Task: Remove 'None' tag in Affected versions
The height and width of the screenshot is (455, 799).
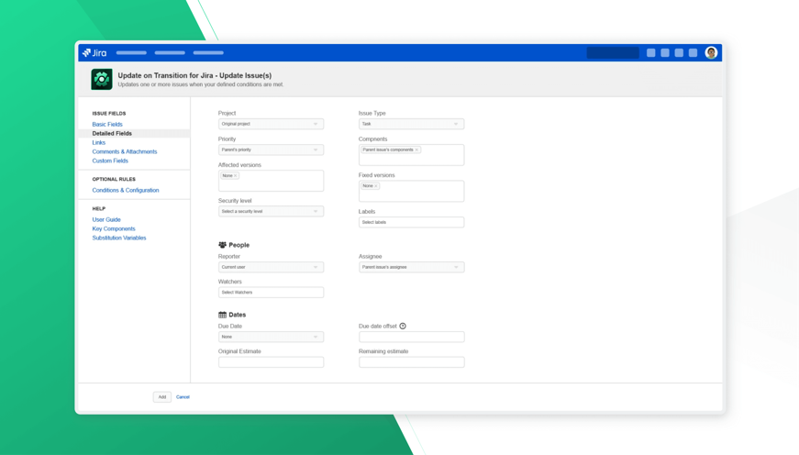Action: point(236,176)
